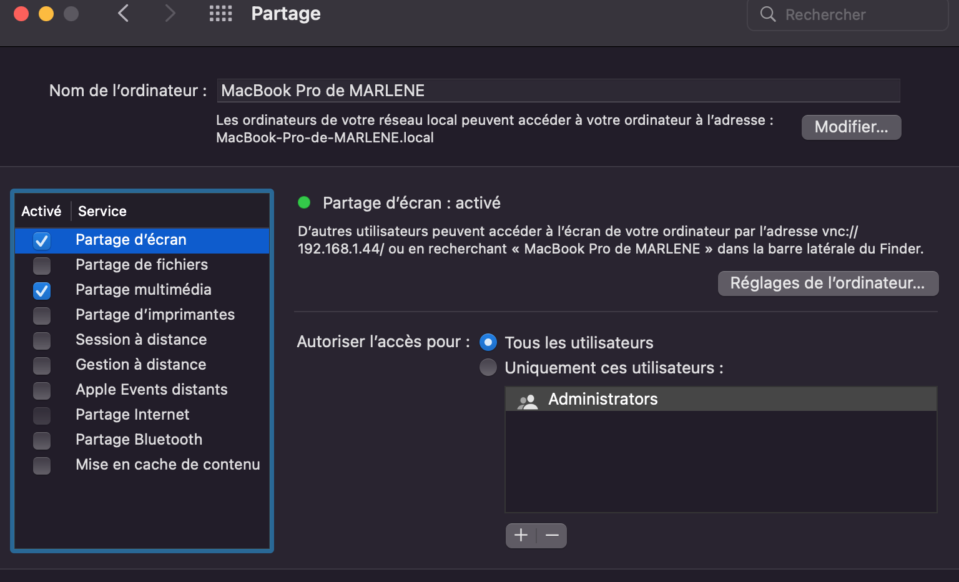
Task: Click the forward navigation chevron
Action: [x=170, y=13]
